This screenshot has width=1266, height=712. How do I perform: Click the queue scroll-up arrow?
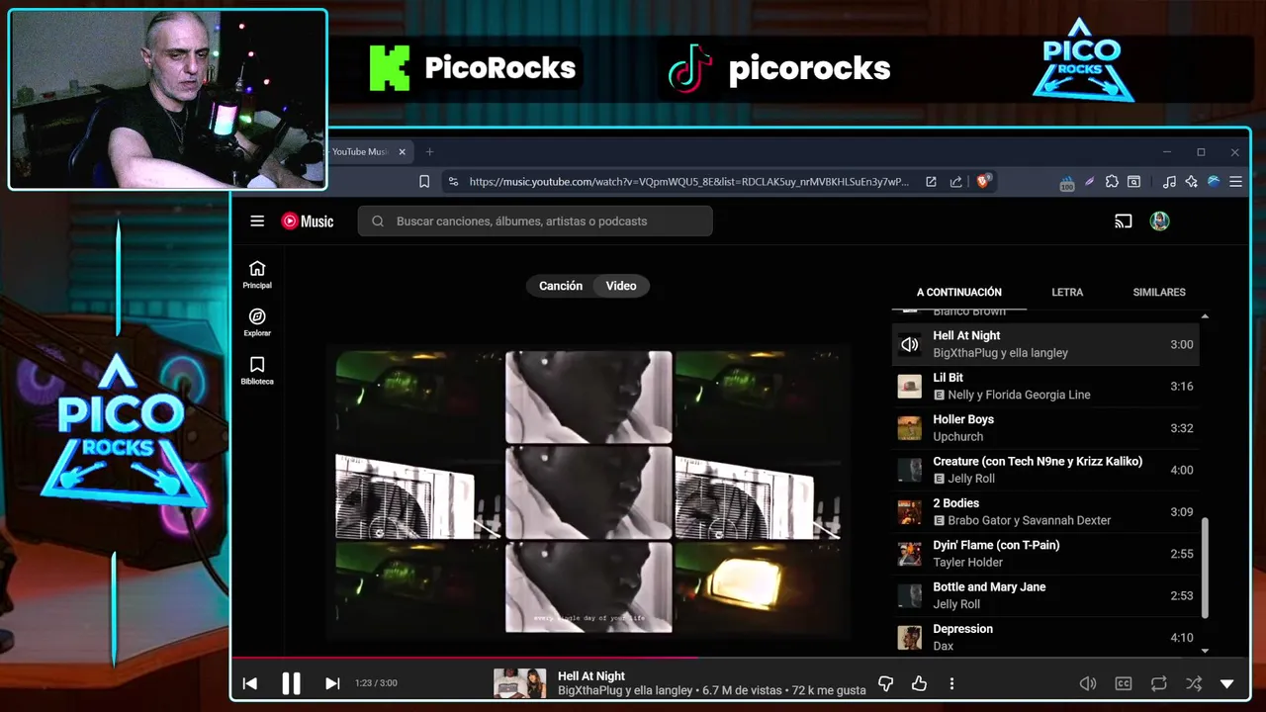pyautogui.click(x=1205, y=316)
